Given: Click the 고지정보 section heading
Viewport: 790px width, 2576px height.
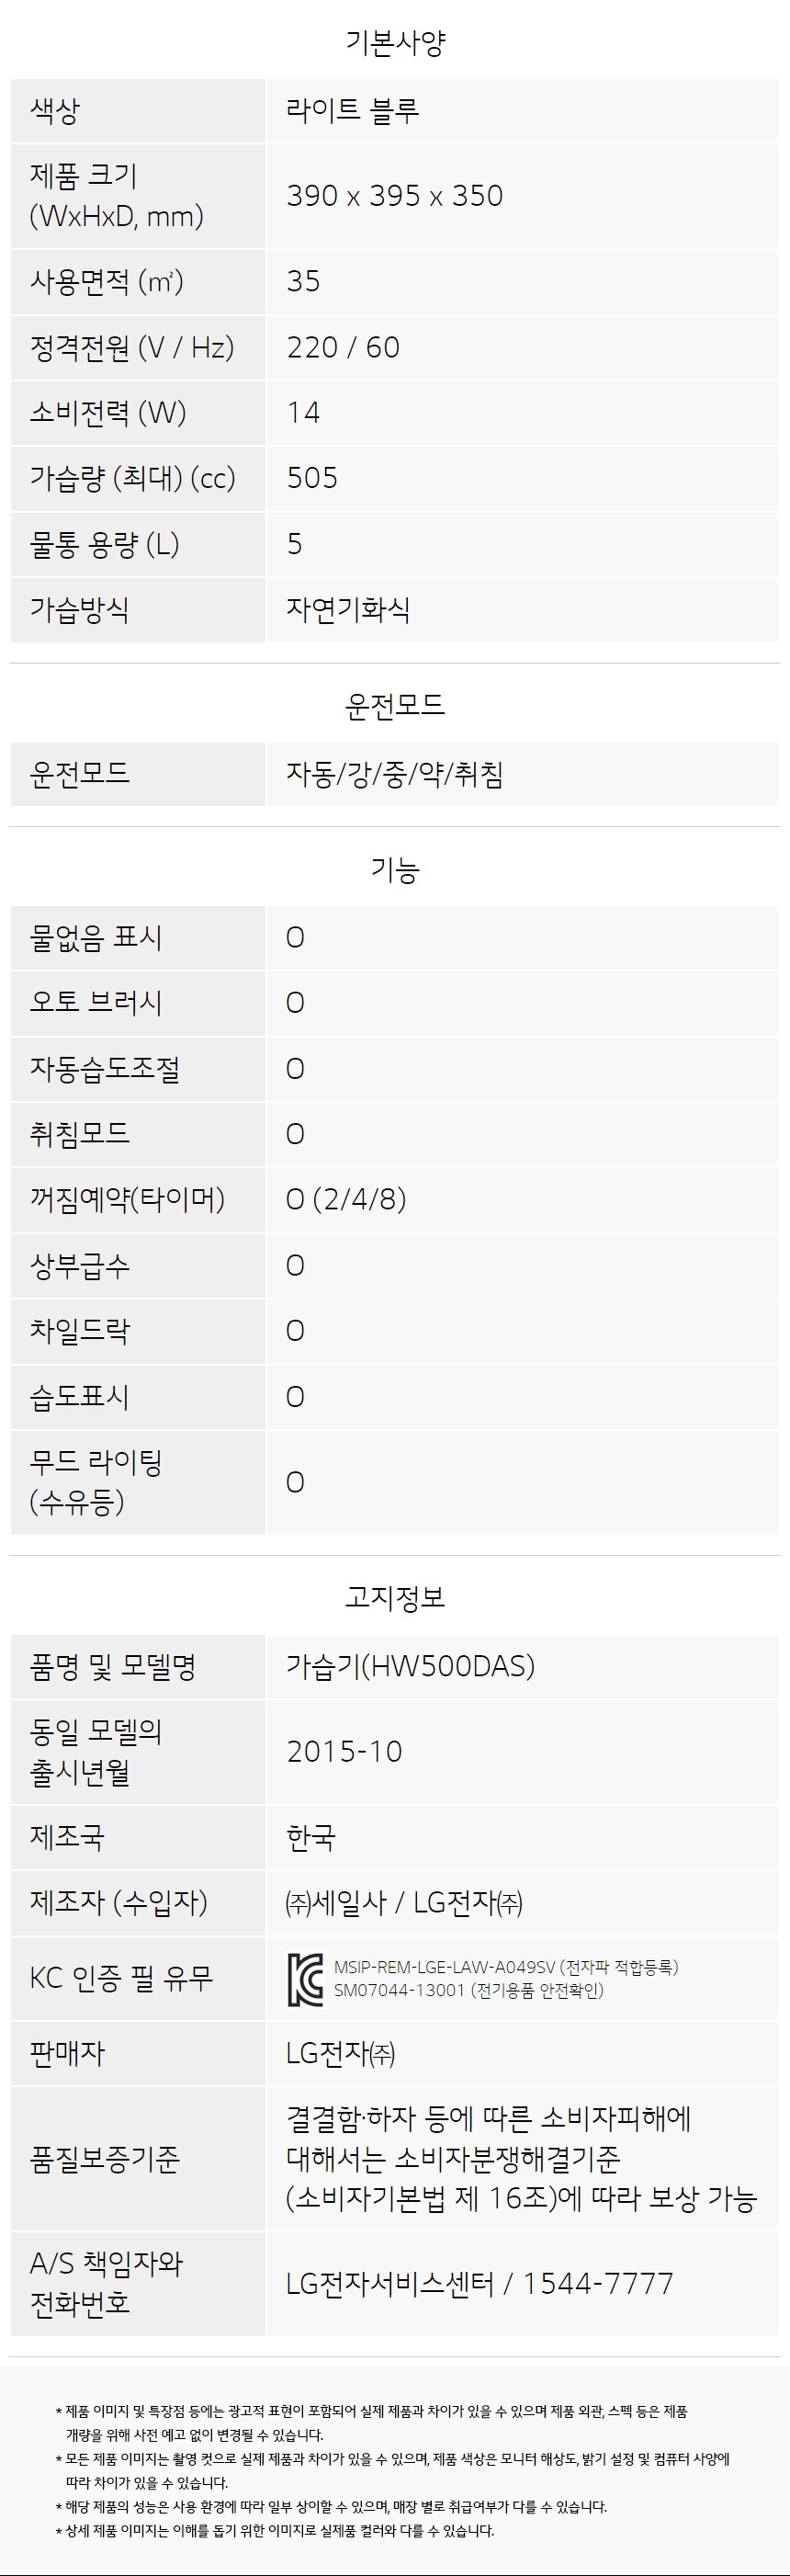Looking at the screenshot, I should [395, 1597].
